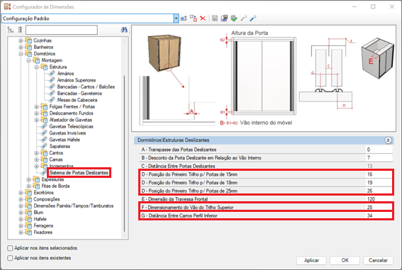
Task: Click the Gavetas Hafele item icon
Action: point(45,140)
